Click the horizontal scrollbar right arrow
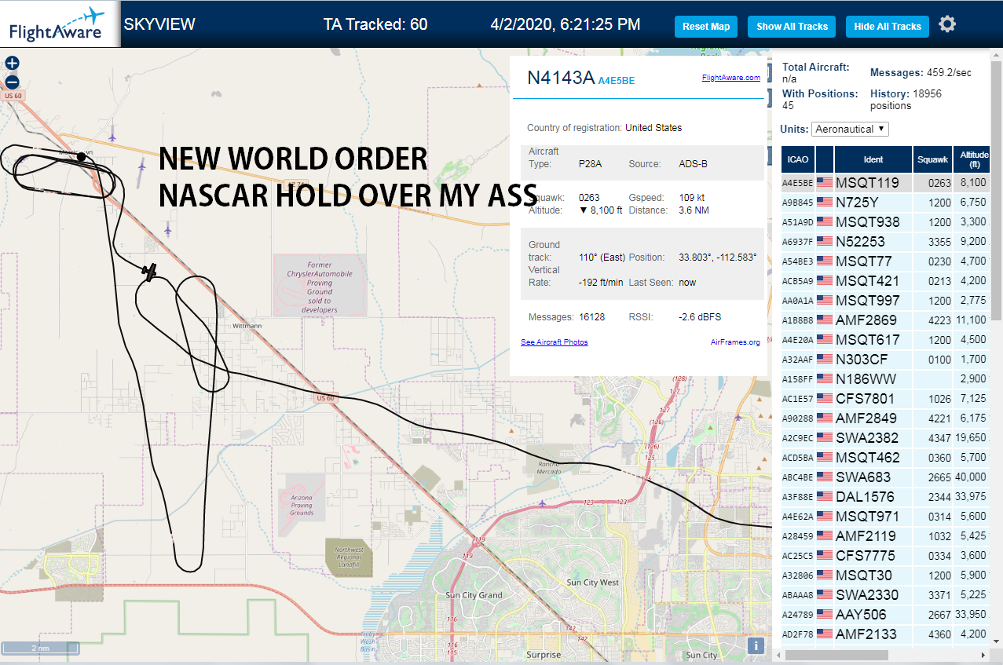The width and height of the screenshot is (1003, 665). tap(983, 655)
